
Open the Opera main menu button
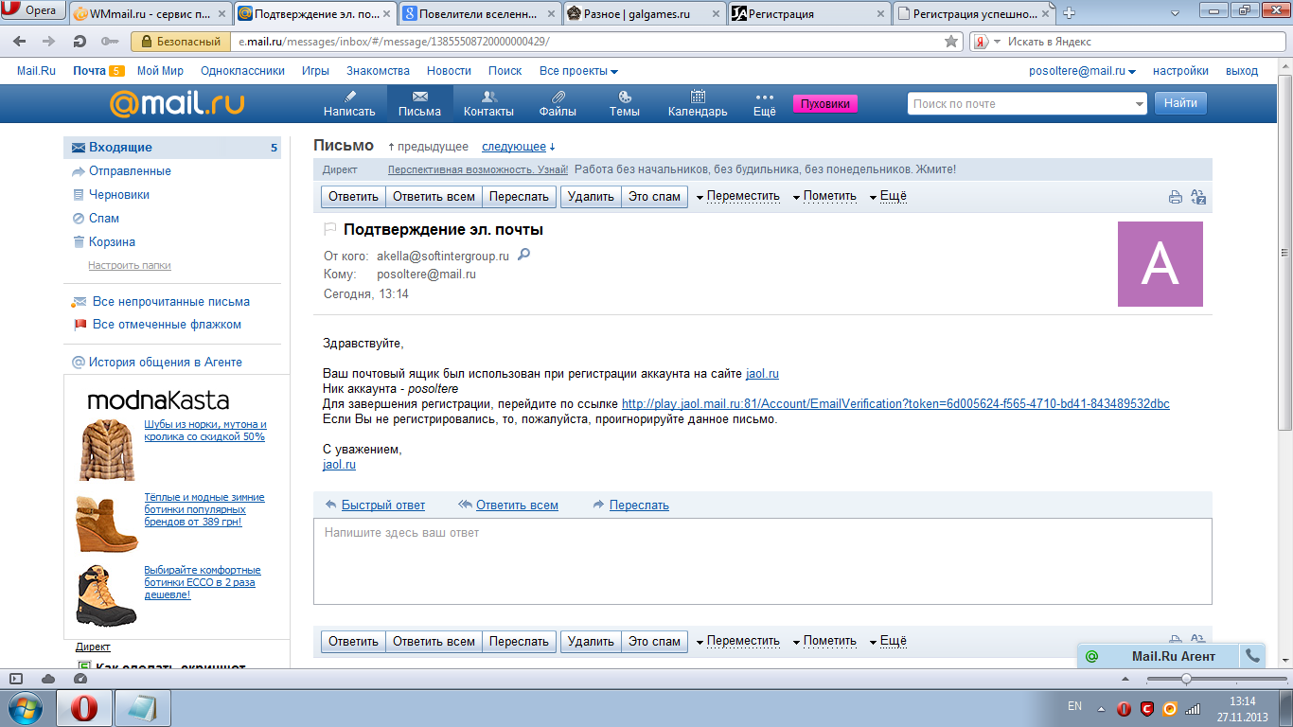(34, 10)
